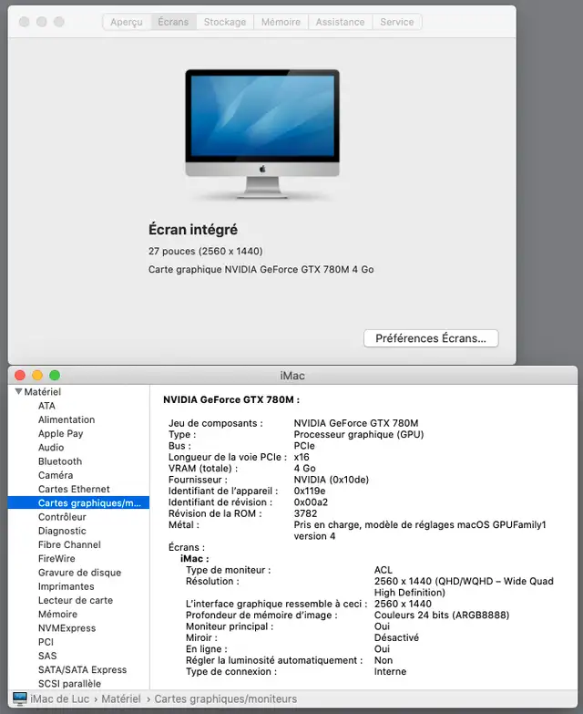Click the Écran intégré title
583x714 pixels.
point(193,230)
